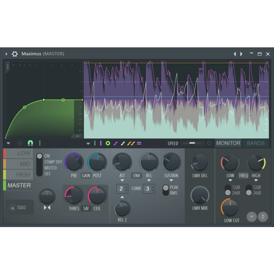Open the dropdown arrow under SUSTAIN
The width and height of the screenshot is (274, 274).
(x=171, y=180)
